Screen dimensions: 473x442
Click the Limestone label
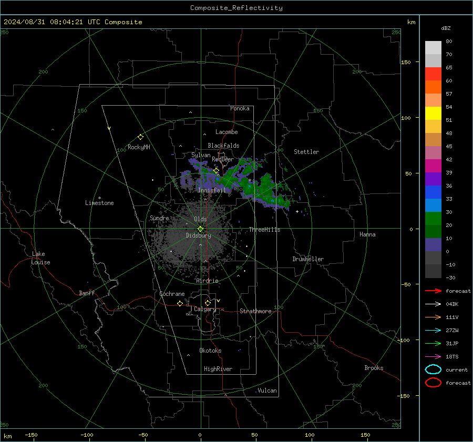(x=99, y=203)
